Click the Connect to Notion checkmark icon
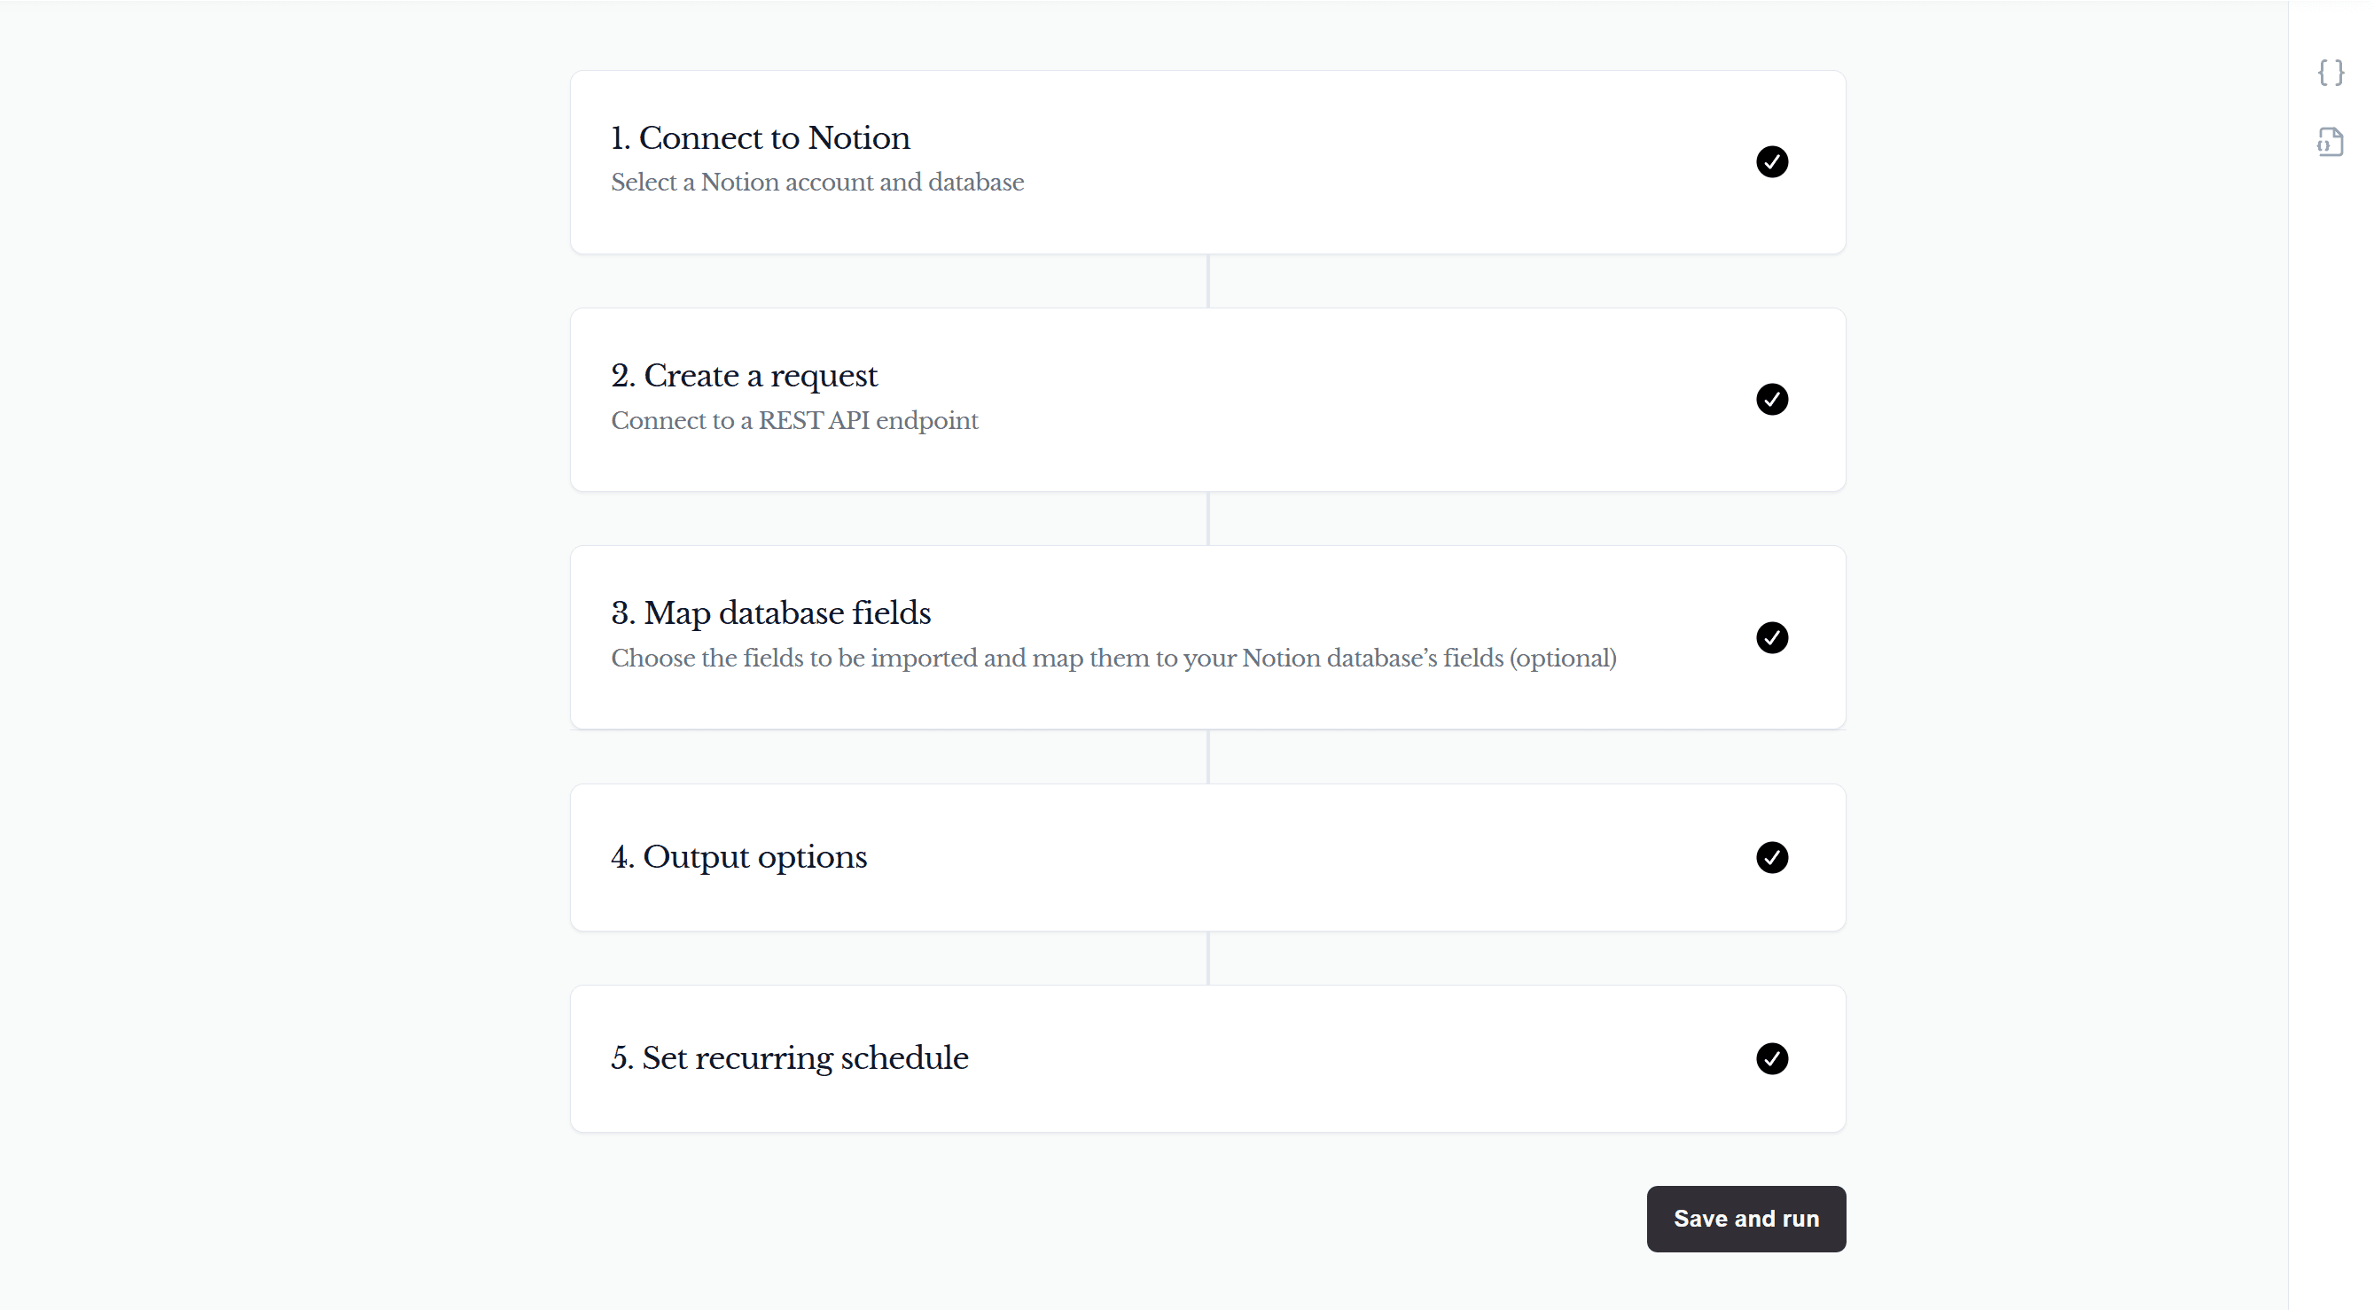The image size is (2374, 1310). (1771, 162)
